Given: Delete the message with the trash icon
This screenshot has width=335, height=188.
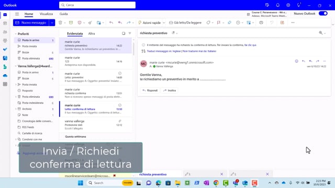Looking at the screenshot, I should 60,22.
